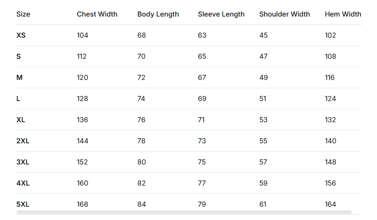Select the S size row label
The height and width of the screenshot is (220, 377).
(x=19, y=56)
